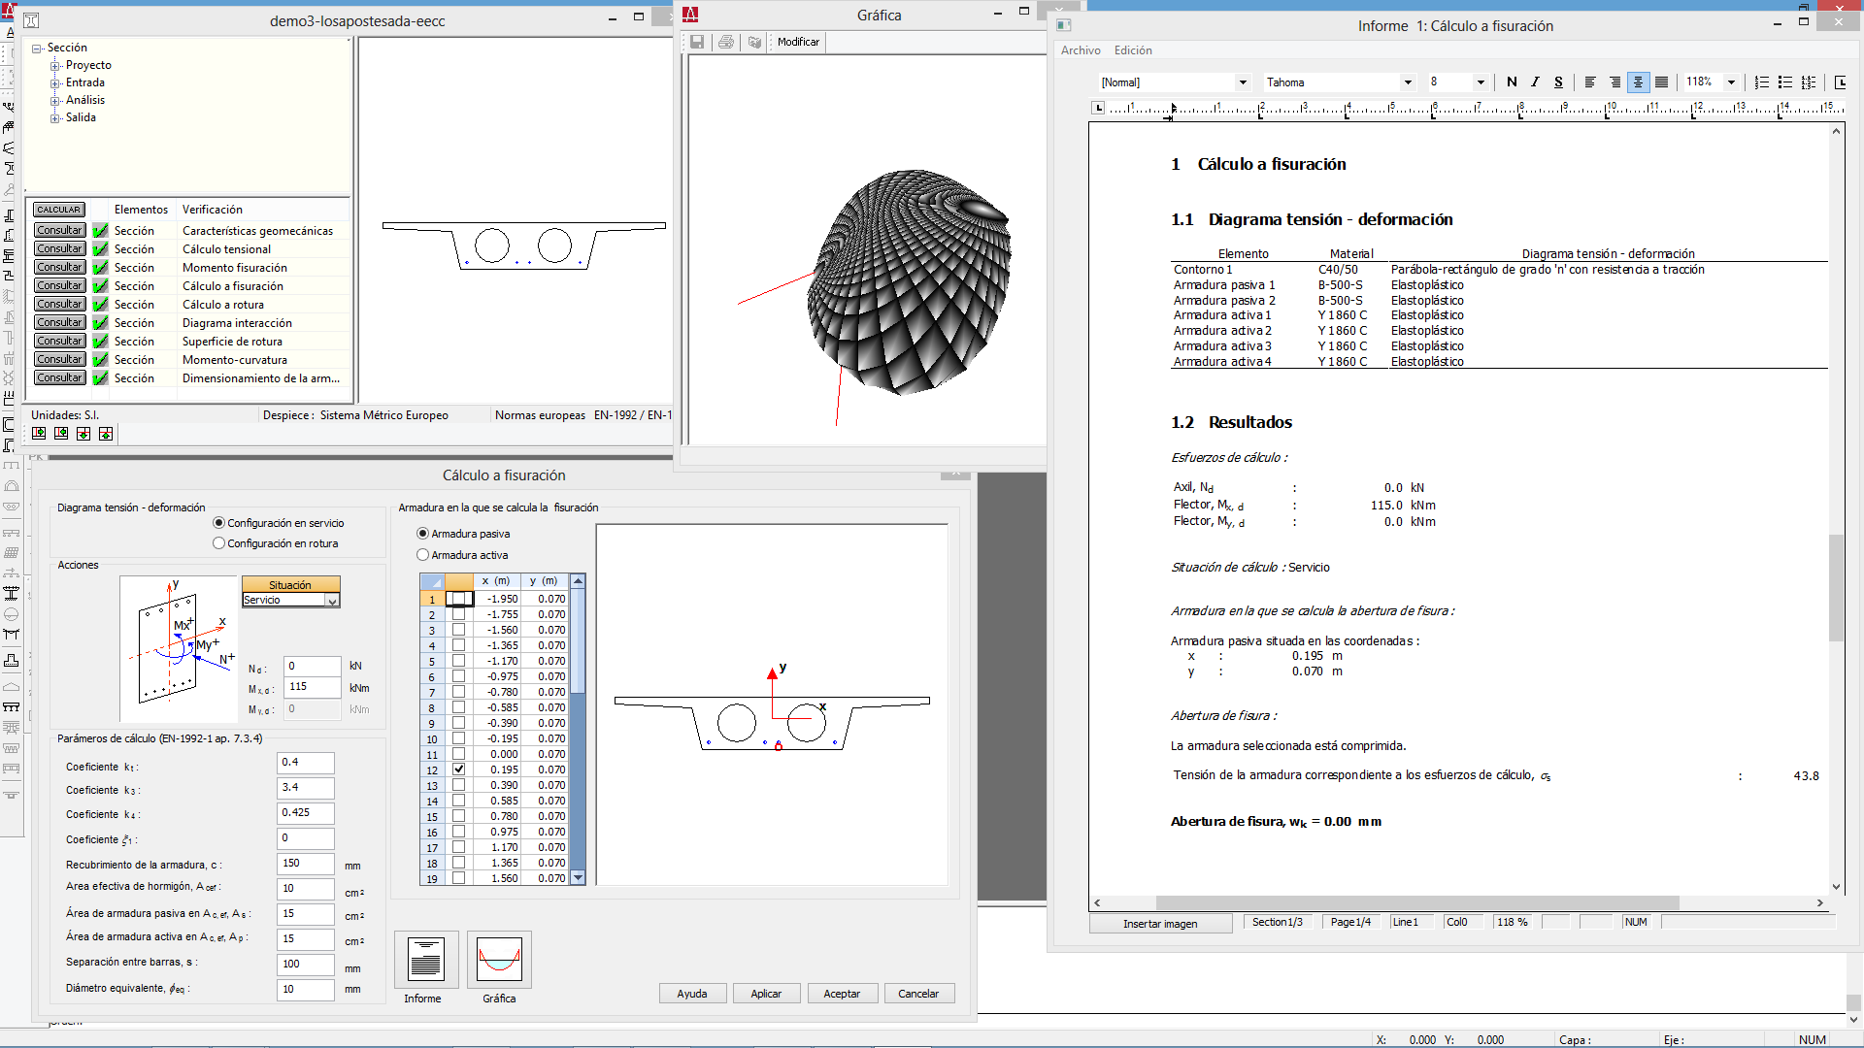Click the Aplicar button
This screenshot has height=1048, width=1864.
click(x=765, y=994)
